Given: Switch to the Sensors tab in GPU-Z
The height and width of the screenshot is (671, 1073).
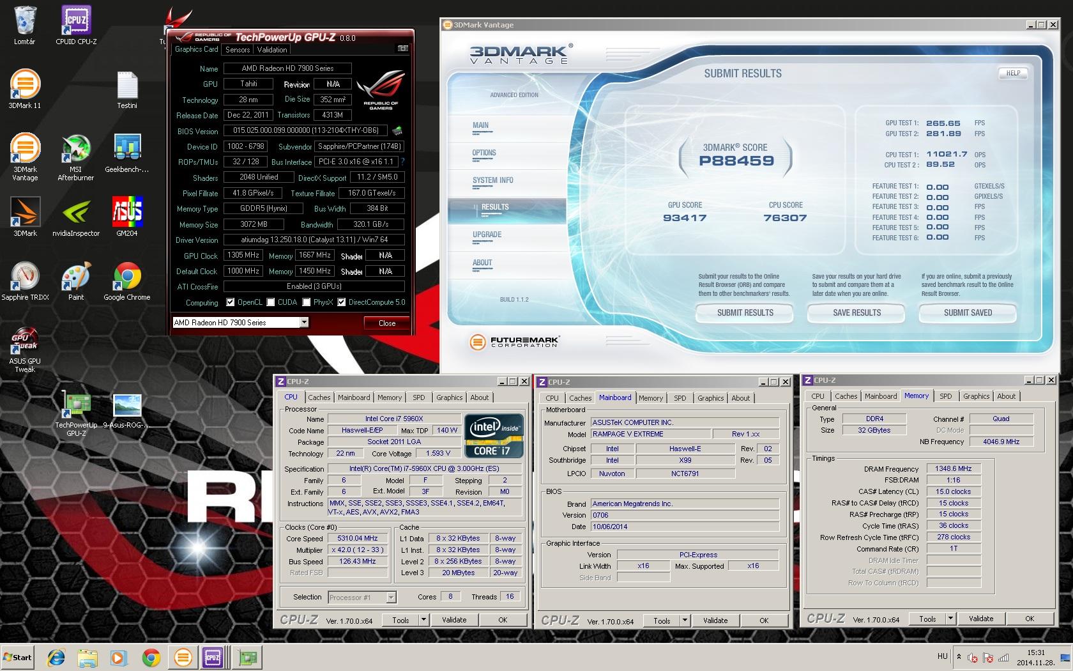Looking at the screenshot, I should (238, 50).
